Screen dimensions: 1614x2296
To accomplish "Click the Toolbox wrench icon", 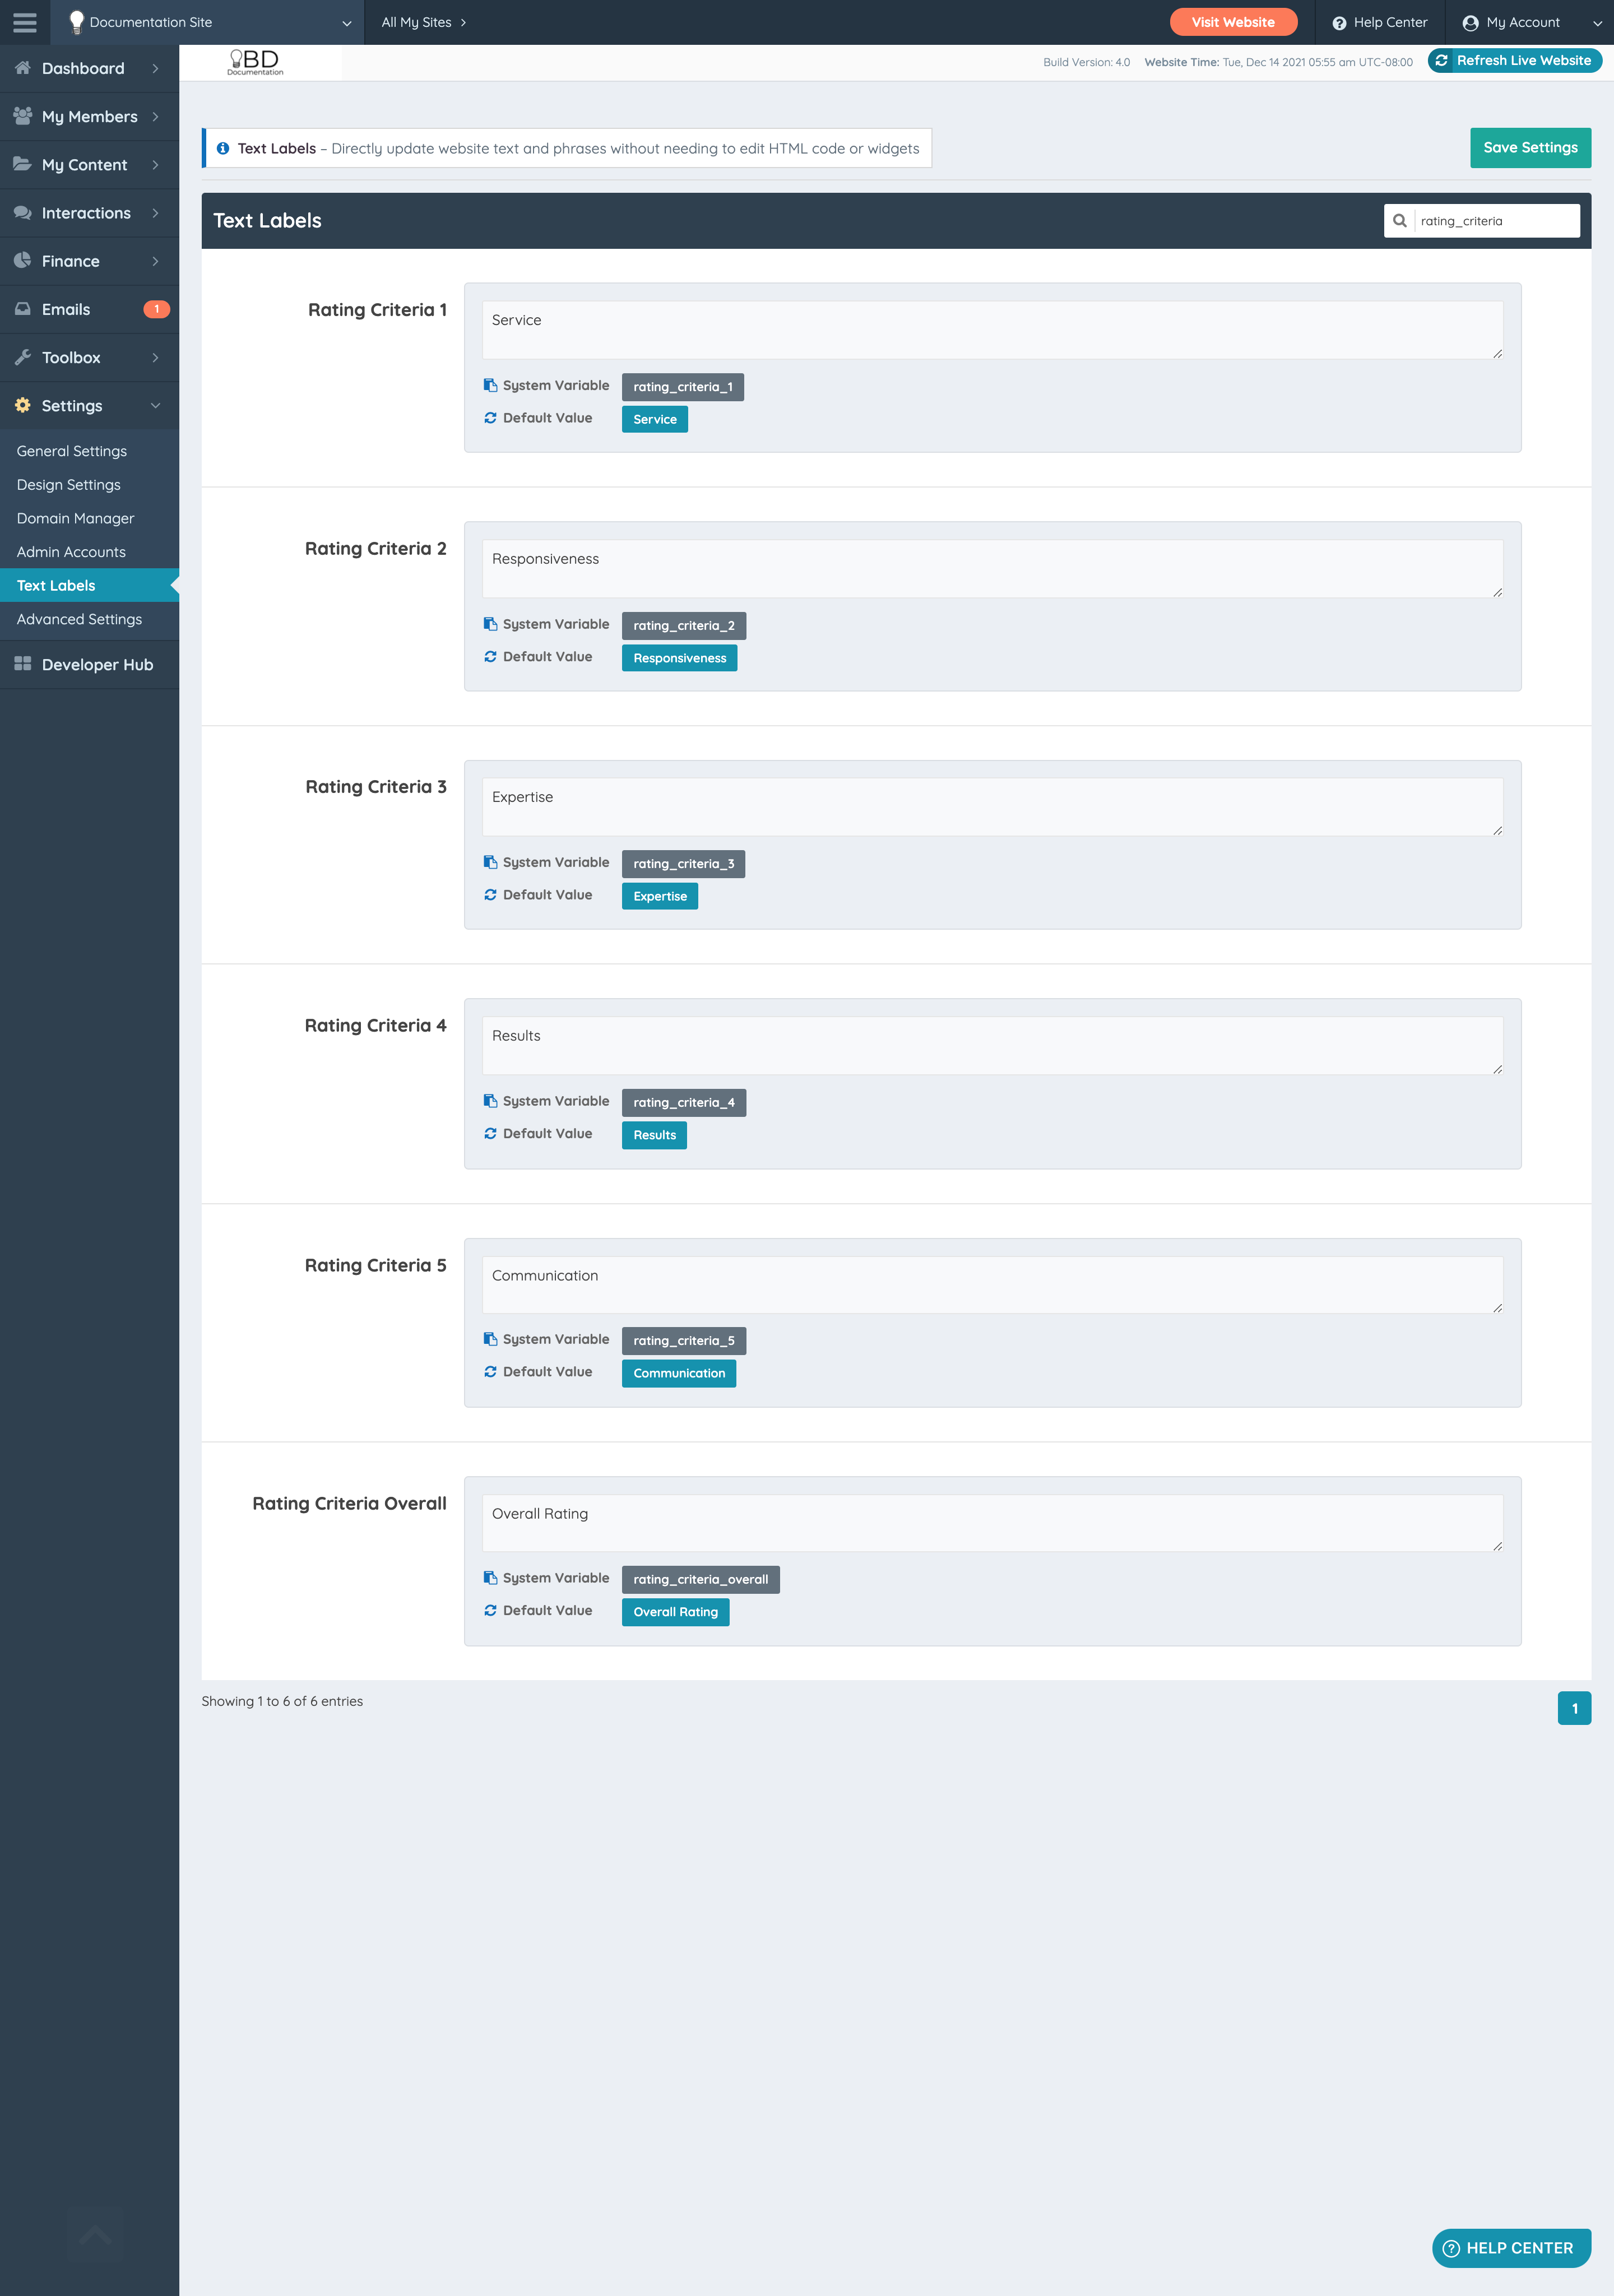I will [22, 357].
